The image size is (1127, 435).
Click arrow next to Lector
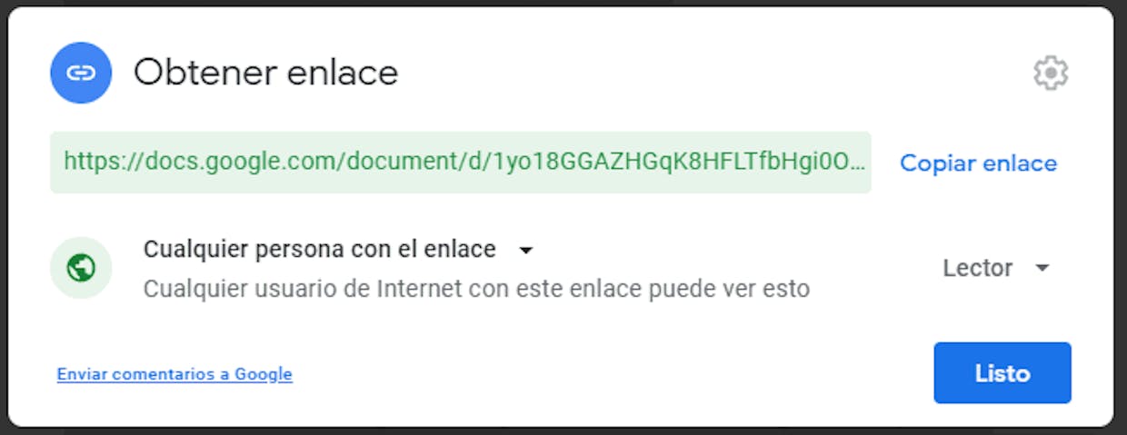point(1042,268)
